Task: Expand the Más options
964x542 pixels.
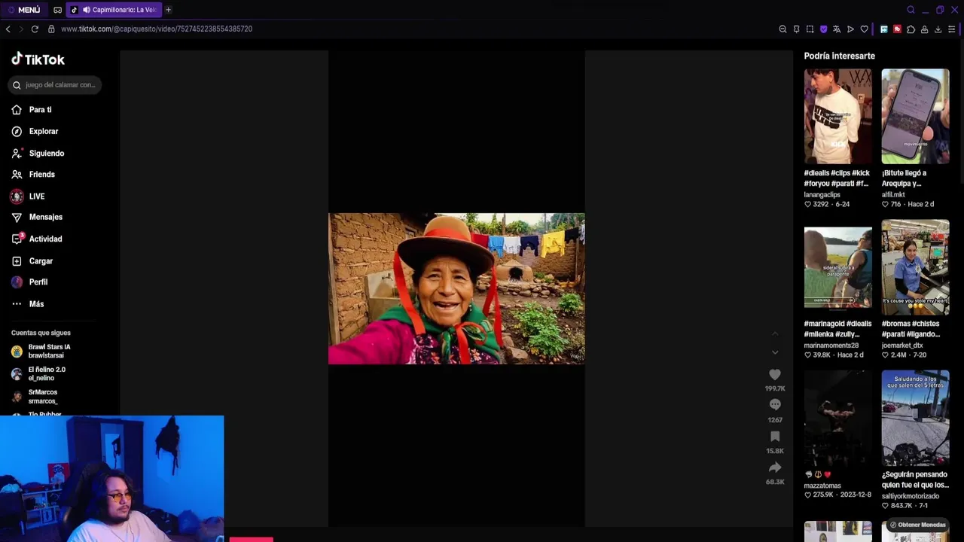Action: point(28,304)
